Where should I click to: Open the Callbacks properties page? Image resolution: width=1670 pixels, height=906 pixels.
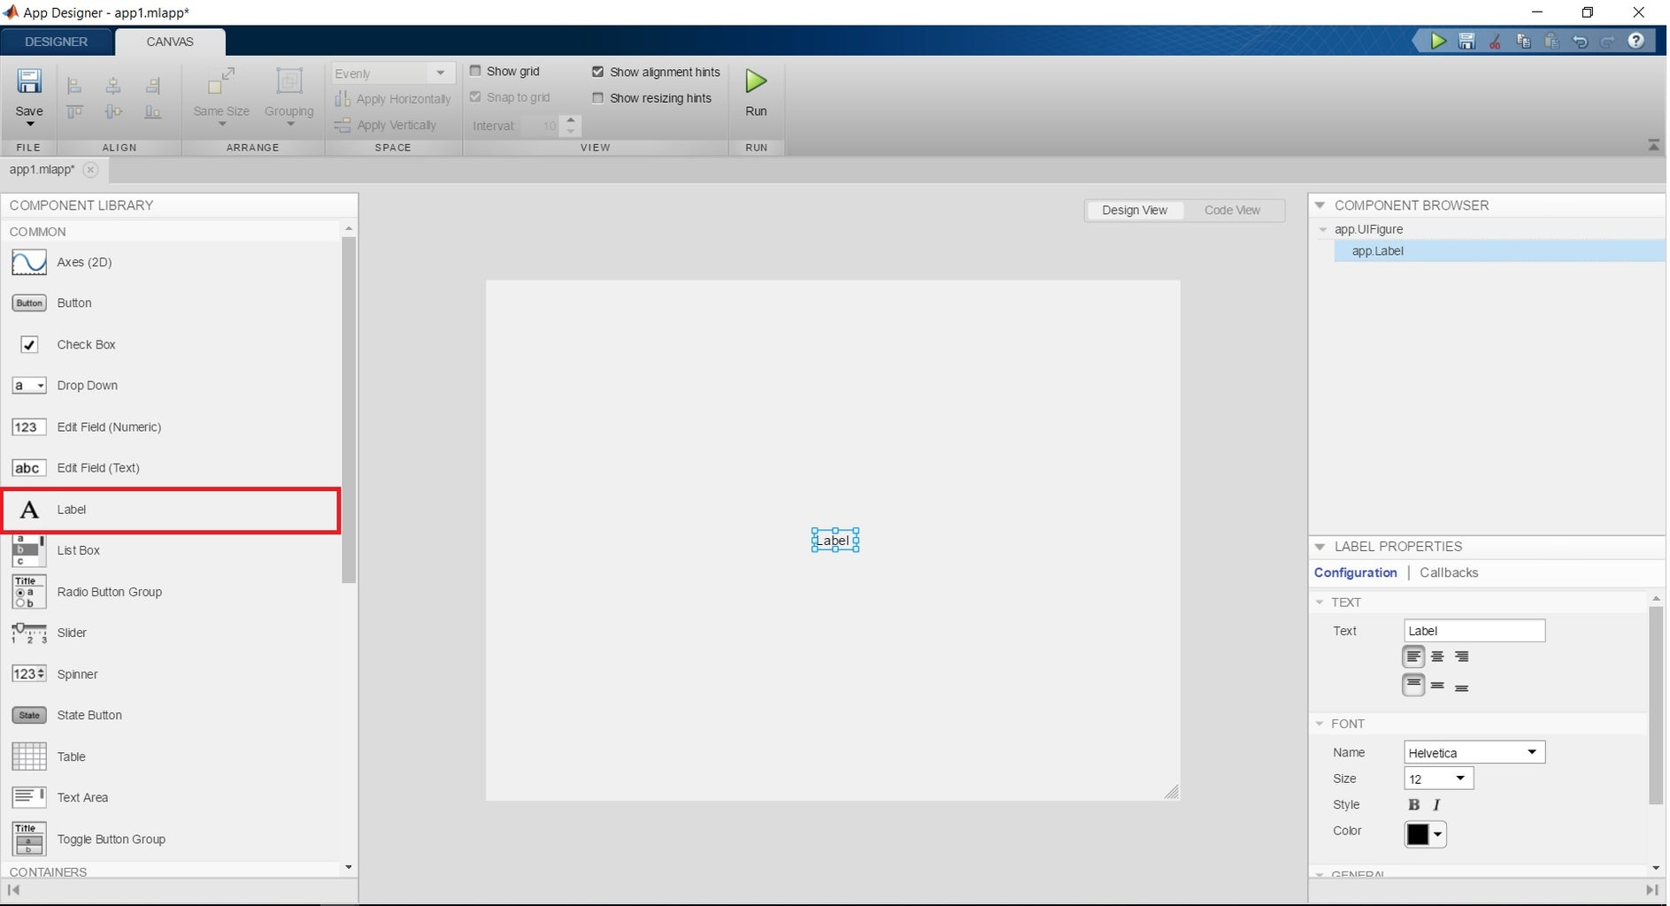tap(1448, 572)
